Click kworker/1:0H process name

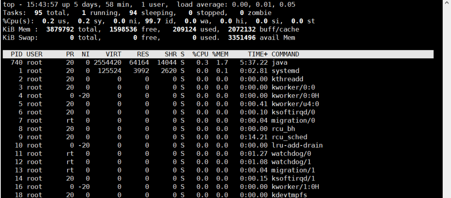click(x=295, y=187)
